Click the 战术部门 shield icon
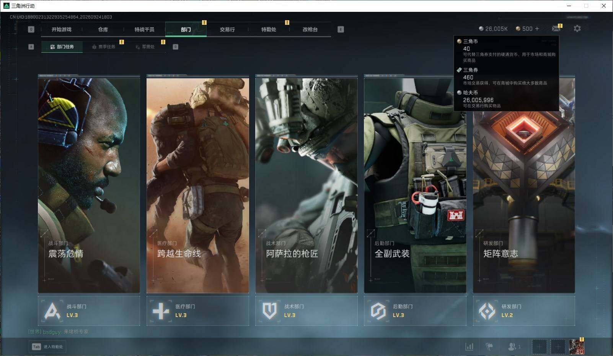Viewport: 613px width, 356px height. 270,311
